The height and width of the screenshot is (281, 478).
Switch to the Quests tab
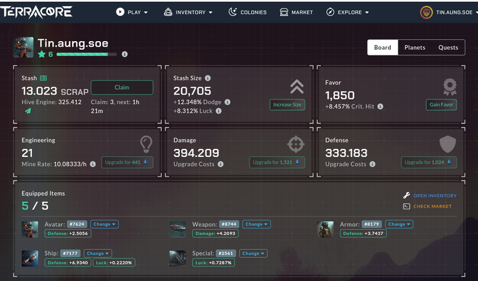point(448,47)
